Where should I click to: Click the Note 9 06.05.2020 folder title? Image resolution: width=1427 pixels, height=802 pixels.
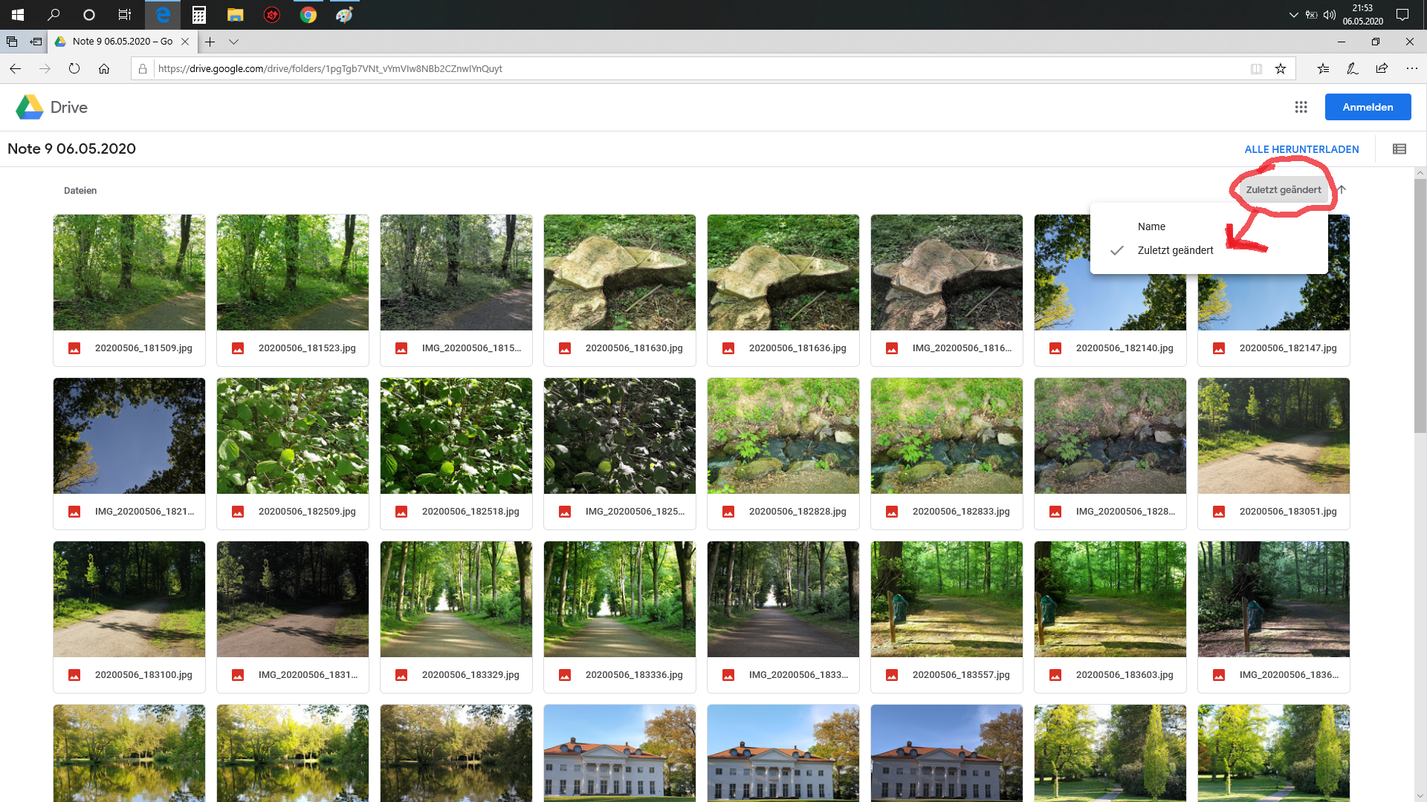tap(71, 149)
